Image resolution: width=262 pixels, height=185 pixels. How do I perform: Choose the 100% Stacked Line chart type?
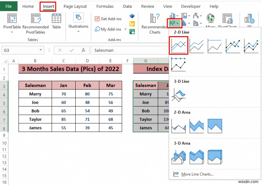coord(215,46)
